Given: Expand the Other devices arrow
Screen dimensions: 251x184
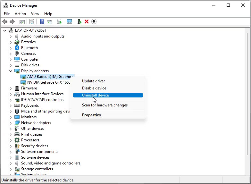Looking at the screenshot, I should tap(11, 129).
